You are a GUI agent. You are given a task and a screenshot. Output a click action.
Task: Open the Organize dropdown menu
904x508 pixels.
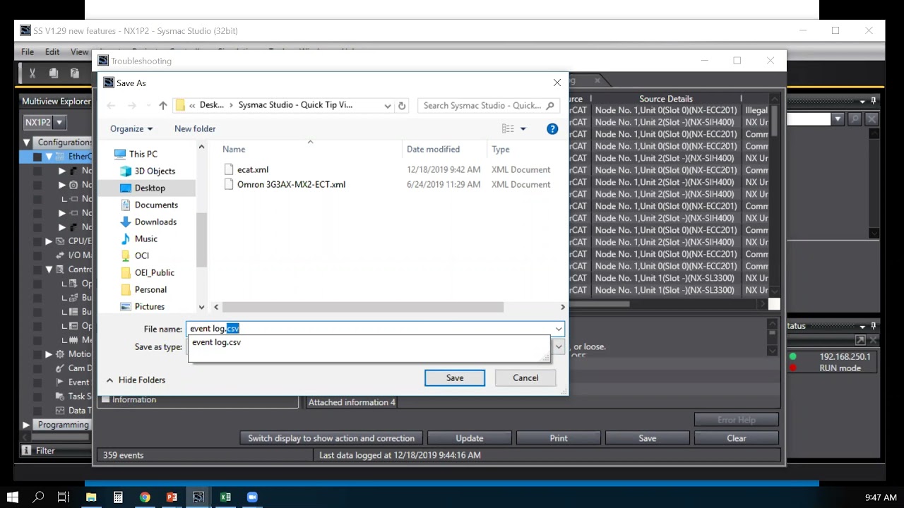coord(131,128)
